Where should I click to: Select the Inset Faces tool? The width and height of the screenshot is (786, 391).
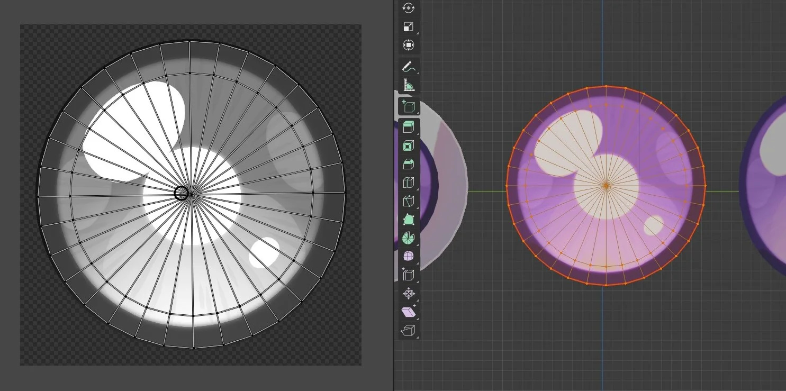[408, 147]
